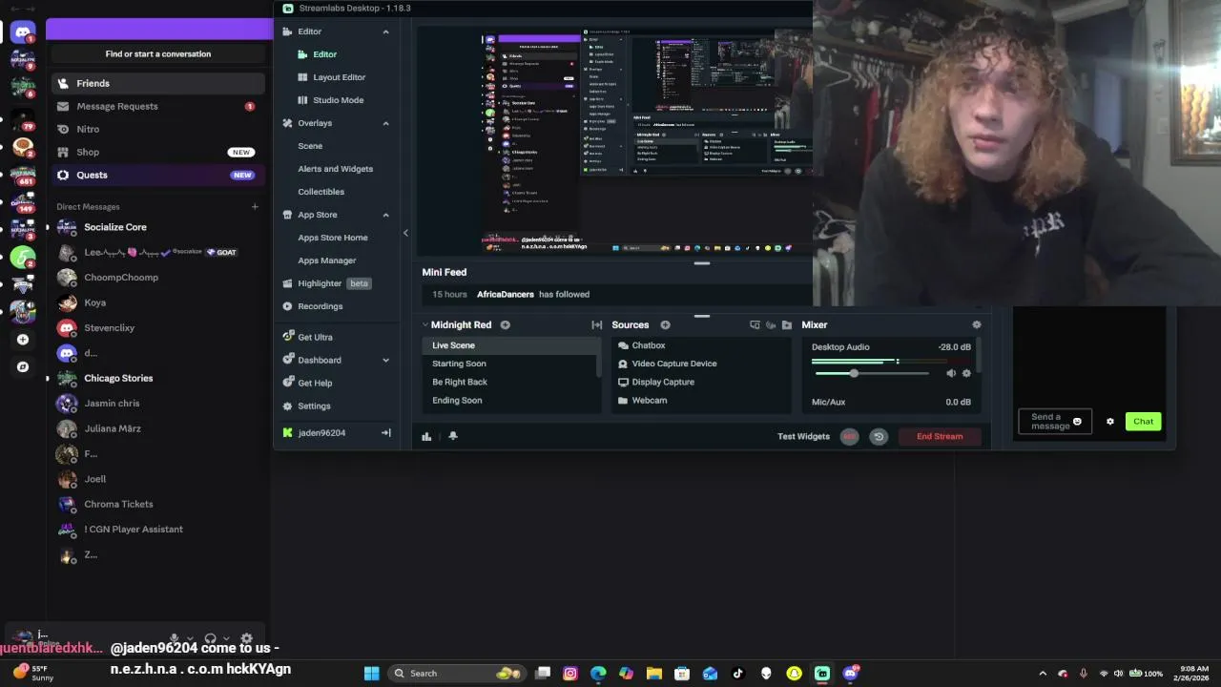Open Highlighter beta
Image resolution: width=1221 pixels, height=687 pixels.
[327, 283]
